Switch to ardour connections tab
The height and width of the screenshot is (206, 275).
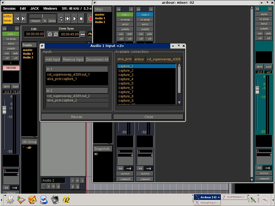pyautogui.click(x=139, y=59)
